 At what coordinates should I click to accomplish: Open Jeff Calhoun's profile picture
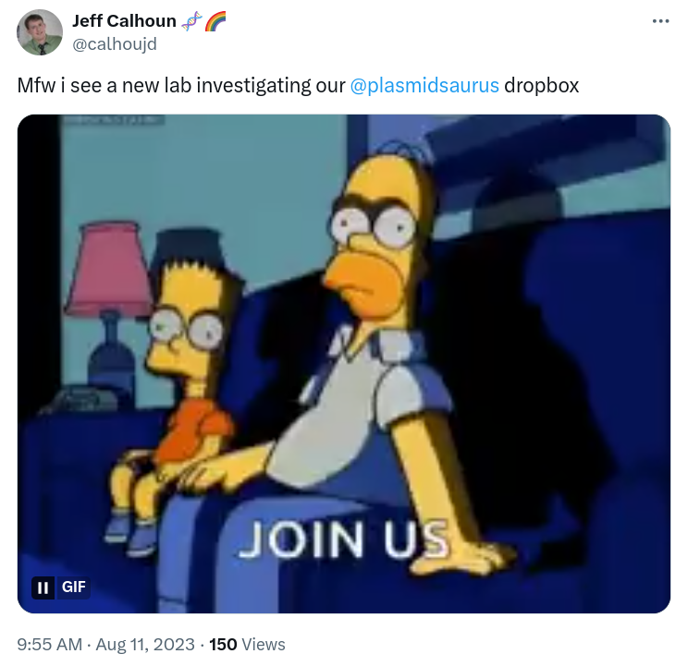(x=40, y=32)
